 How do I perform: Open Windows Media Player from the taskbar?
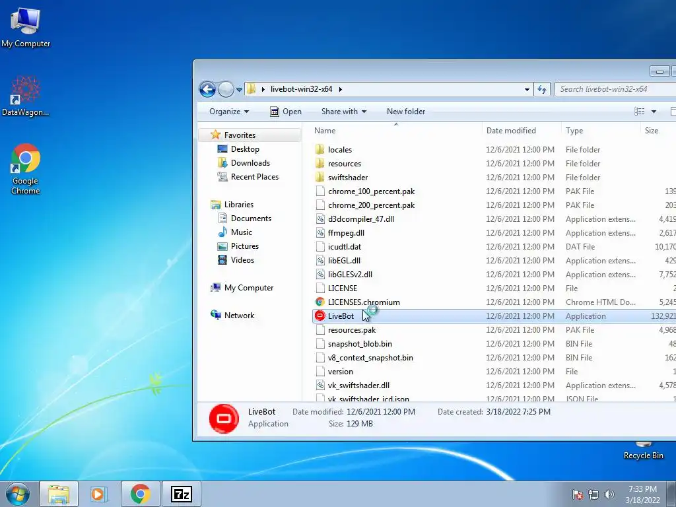[99, 494]
